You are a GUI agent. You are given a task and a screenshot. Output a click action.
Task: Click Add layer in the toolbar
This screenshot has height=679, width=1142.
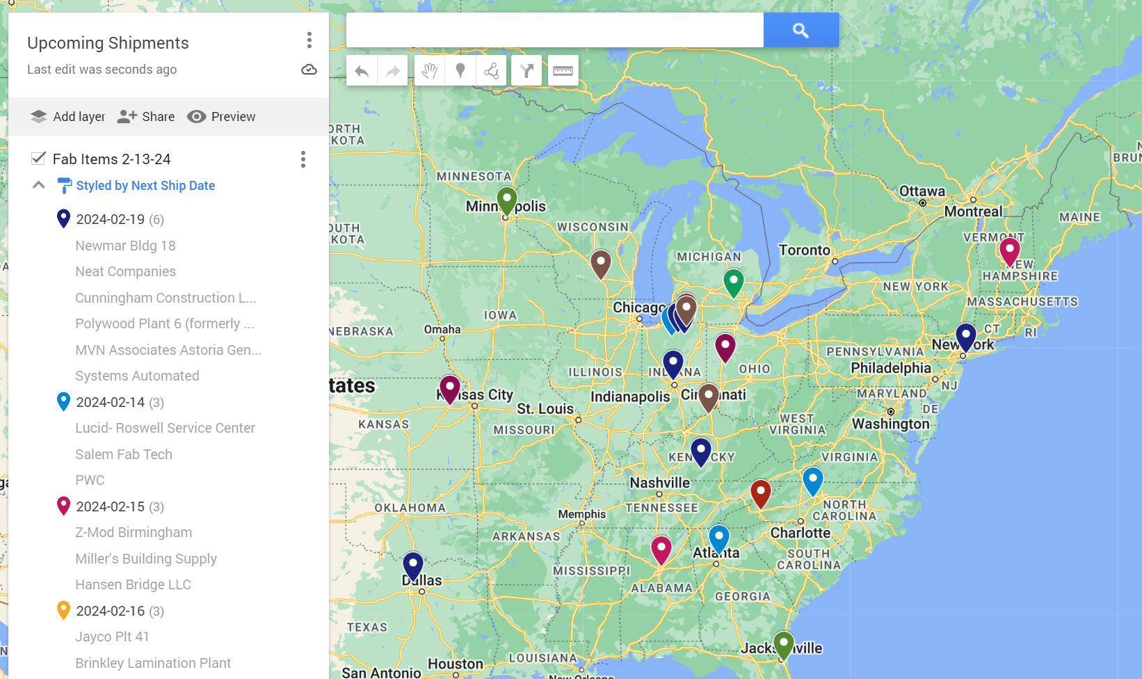(x=67, y=116)
